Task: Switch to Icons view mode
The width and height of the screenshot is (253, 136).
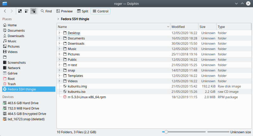Action: (20, 11)
